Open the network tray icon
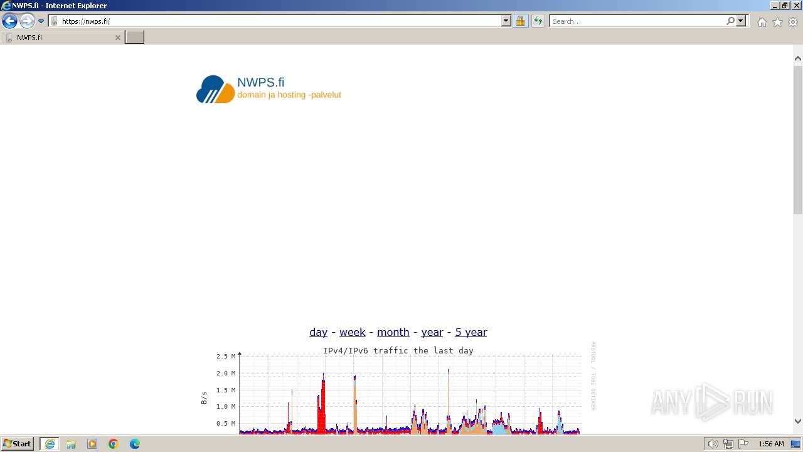This screenshot has width=803, height=452. tap(728, 444)
